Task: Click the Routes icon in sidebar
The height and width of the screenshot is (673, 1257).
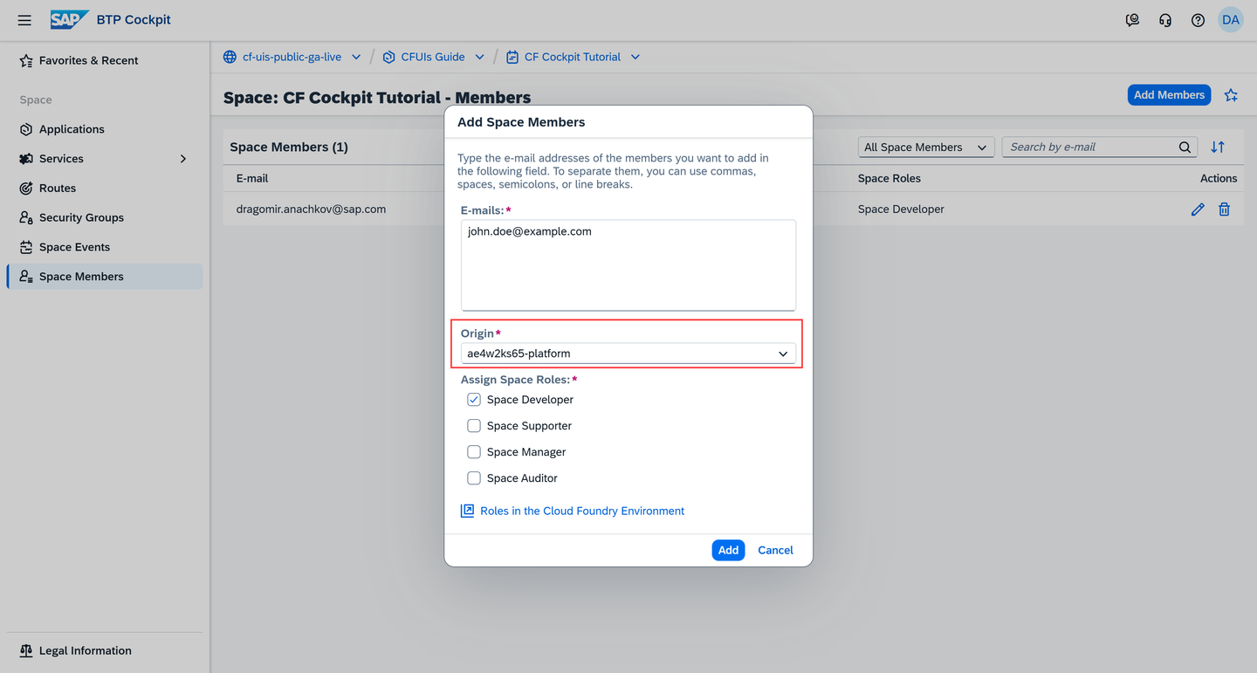Action: 26,188
